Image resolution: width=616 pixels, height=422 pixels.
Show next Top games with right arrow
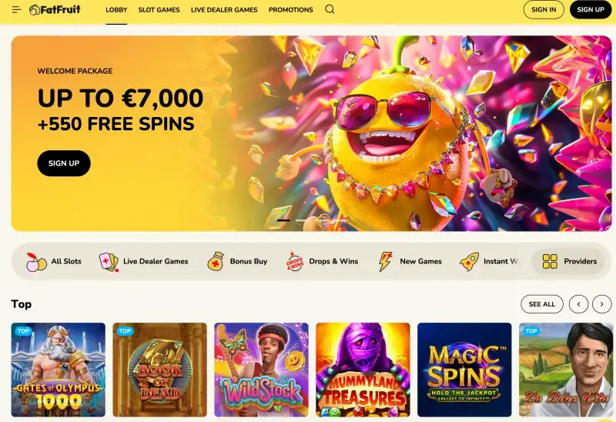(x=601, y=304)
